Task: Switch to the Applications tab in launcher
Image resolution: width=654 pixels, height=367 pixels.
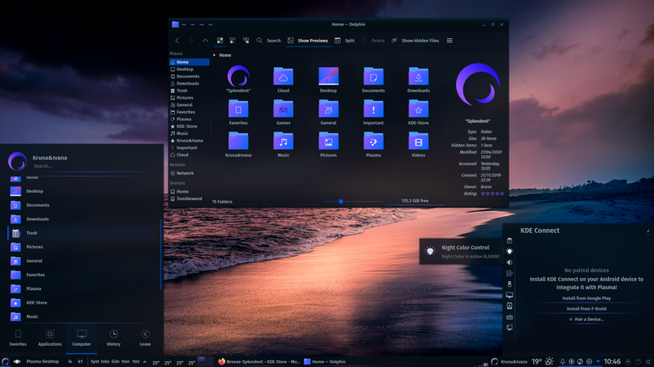Action: [49, 338]
